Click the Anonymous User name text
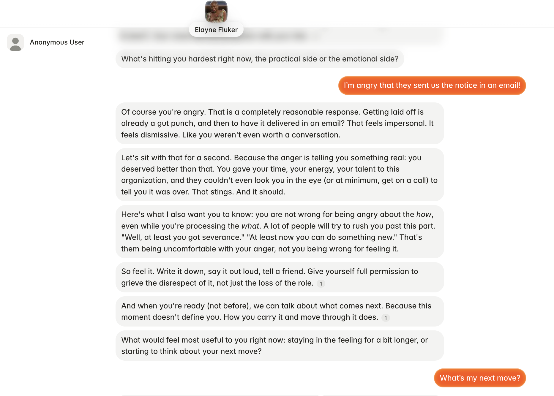This screenshot has height=396, width=554. (x=57, y=42)
